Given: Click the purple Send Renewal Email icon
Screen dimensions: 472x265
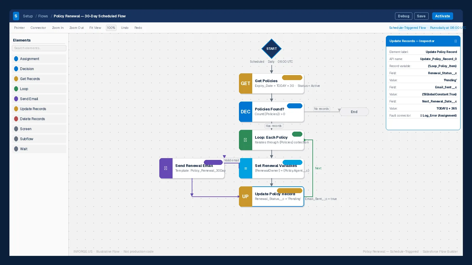Looking at the screenshot, I should tap(166, 168).
